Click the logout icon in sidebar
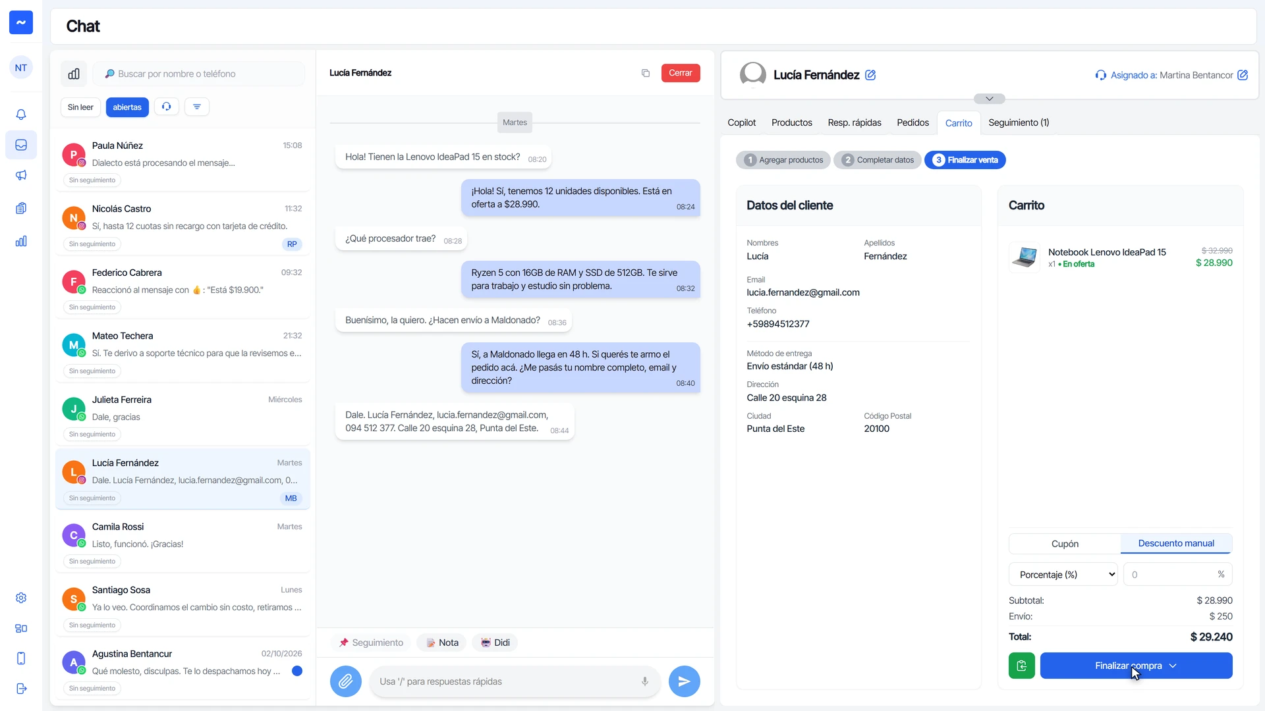Viewport: 1265px width, 711px height. coord(21,689)
